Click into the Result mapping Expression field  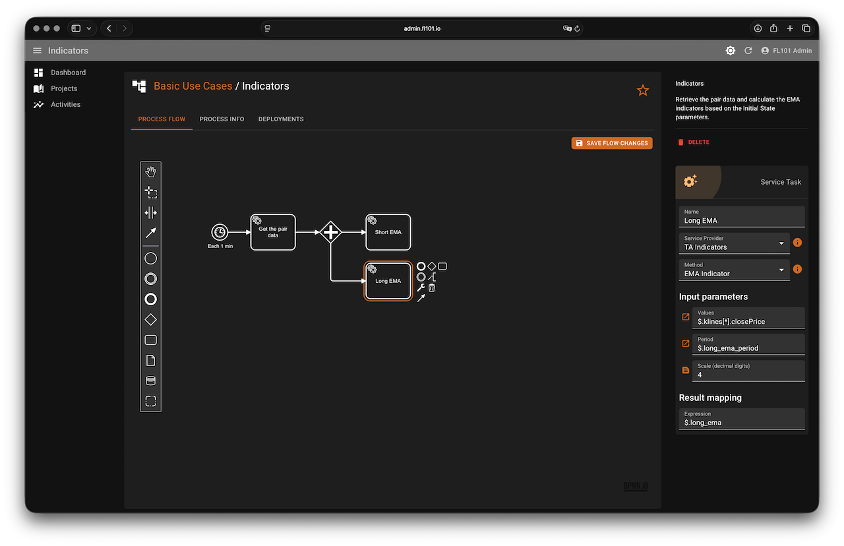pyautogui.click(x=742, y=422)
